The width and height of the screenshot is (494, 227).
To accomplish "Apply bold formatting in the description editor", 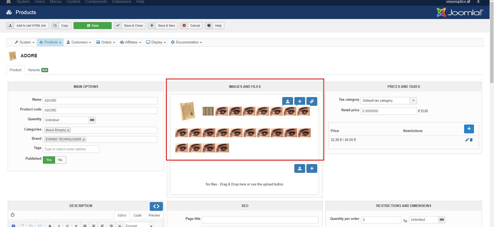I will (50, 226).
